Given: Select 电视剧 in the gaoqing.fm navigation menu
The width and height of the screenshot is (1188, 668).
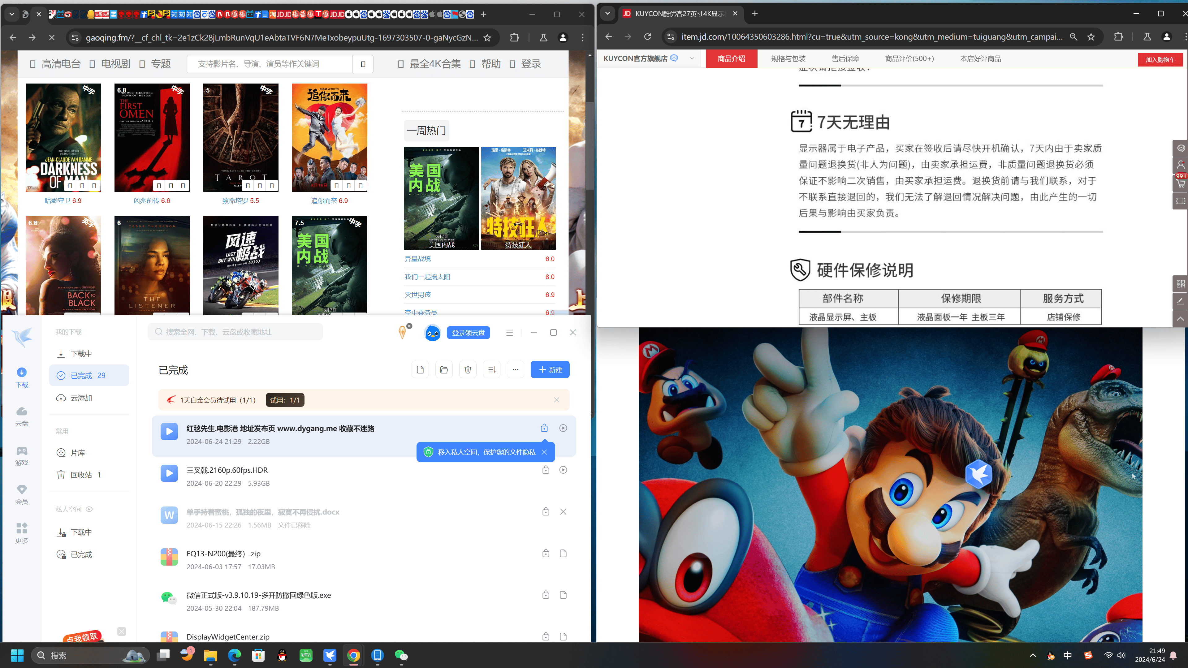Looking at the screenshot, I should coord(114,64).
